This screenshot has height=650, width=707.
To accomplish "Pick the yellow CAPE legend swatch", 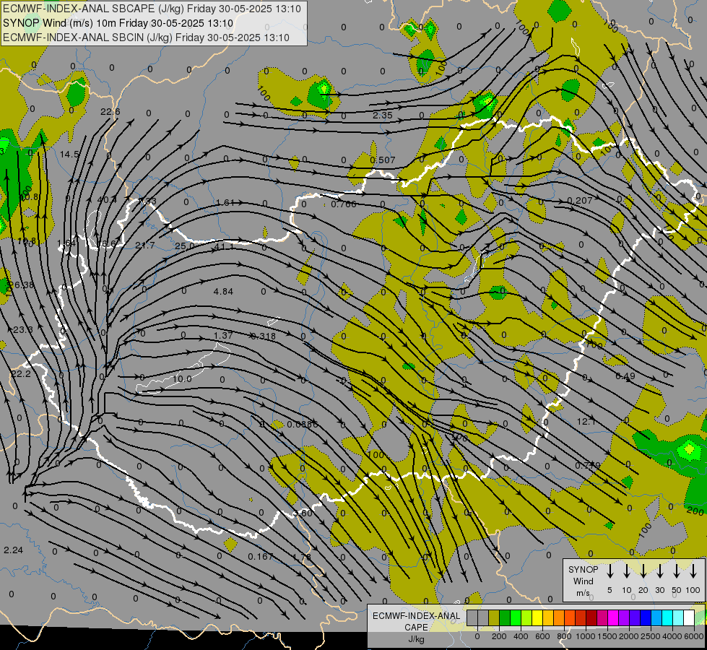I will (537, 618).
